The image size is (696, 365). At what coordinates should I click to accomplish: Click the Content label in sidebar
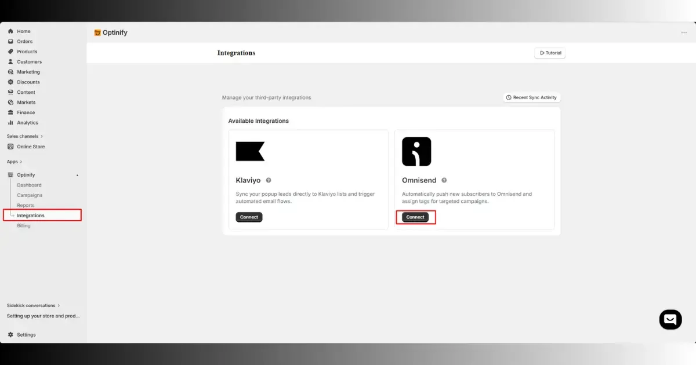pos(26,92)
